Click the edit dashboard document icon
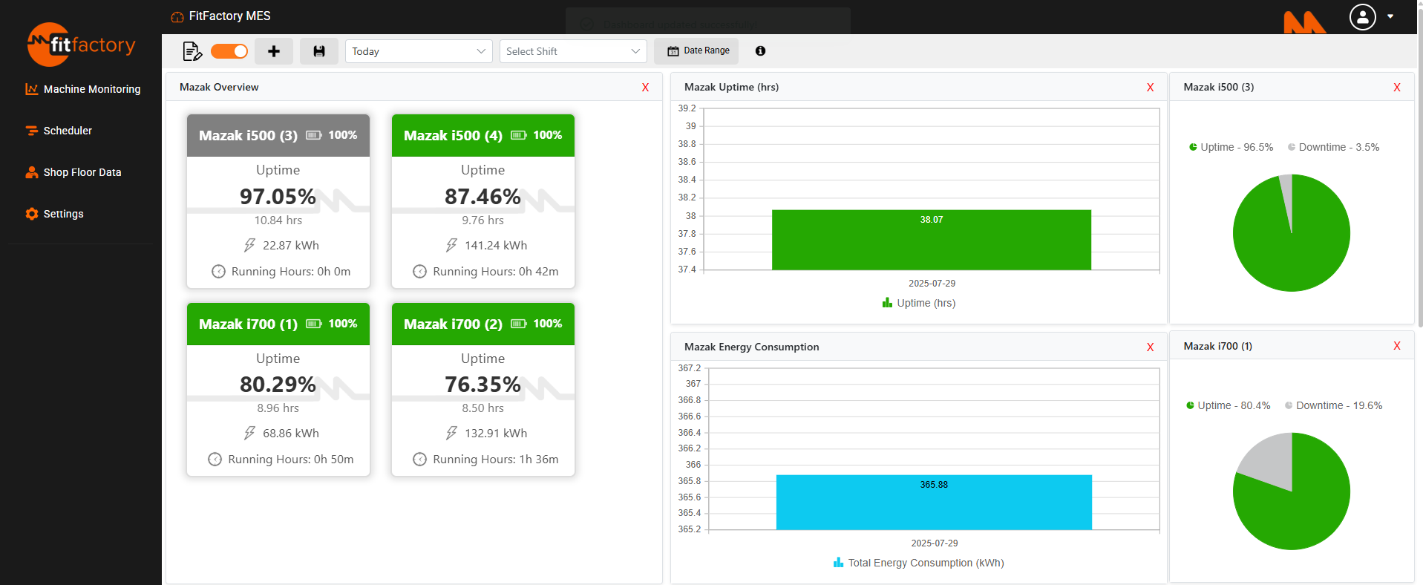 pyautogui.click(x=192, y=51)
